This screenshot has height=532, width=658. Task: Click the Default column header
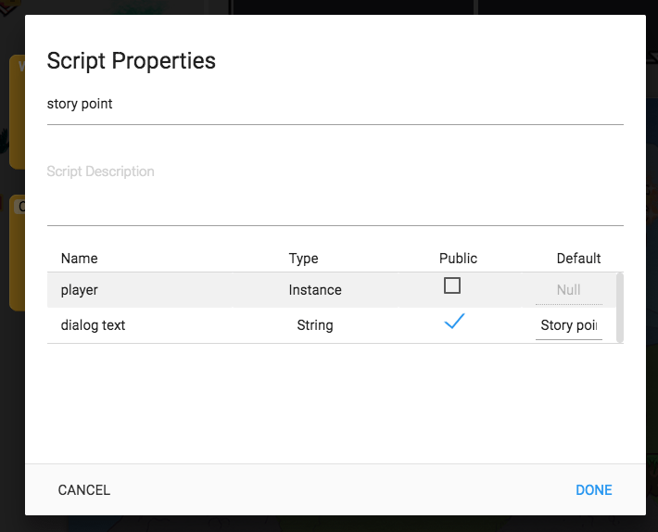point(578,259)
